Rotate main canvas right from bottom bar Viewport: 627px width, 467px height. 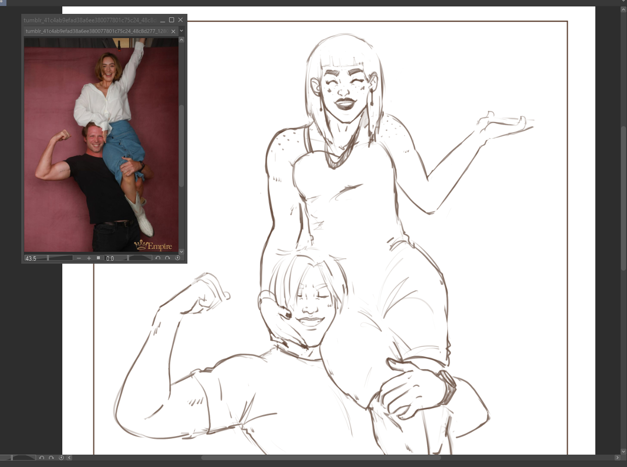51,458
